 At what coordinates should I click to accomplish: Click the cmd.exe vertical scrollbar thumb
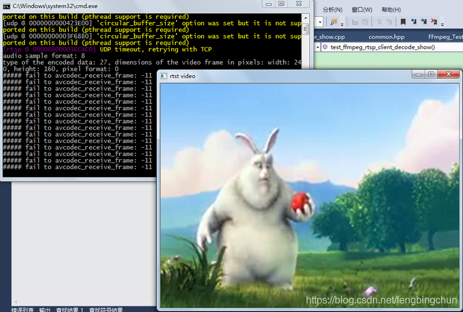(x=305, y=29)
